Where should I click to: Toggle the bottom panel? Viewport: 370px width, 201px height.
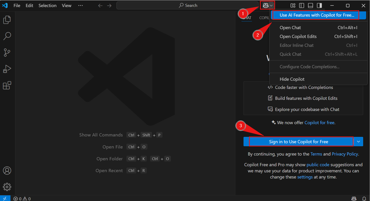coord(310,6)
